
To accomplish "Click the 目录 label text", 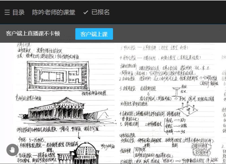I will (x=18, y=12).
